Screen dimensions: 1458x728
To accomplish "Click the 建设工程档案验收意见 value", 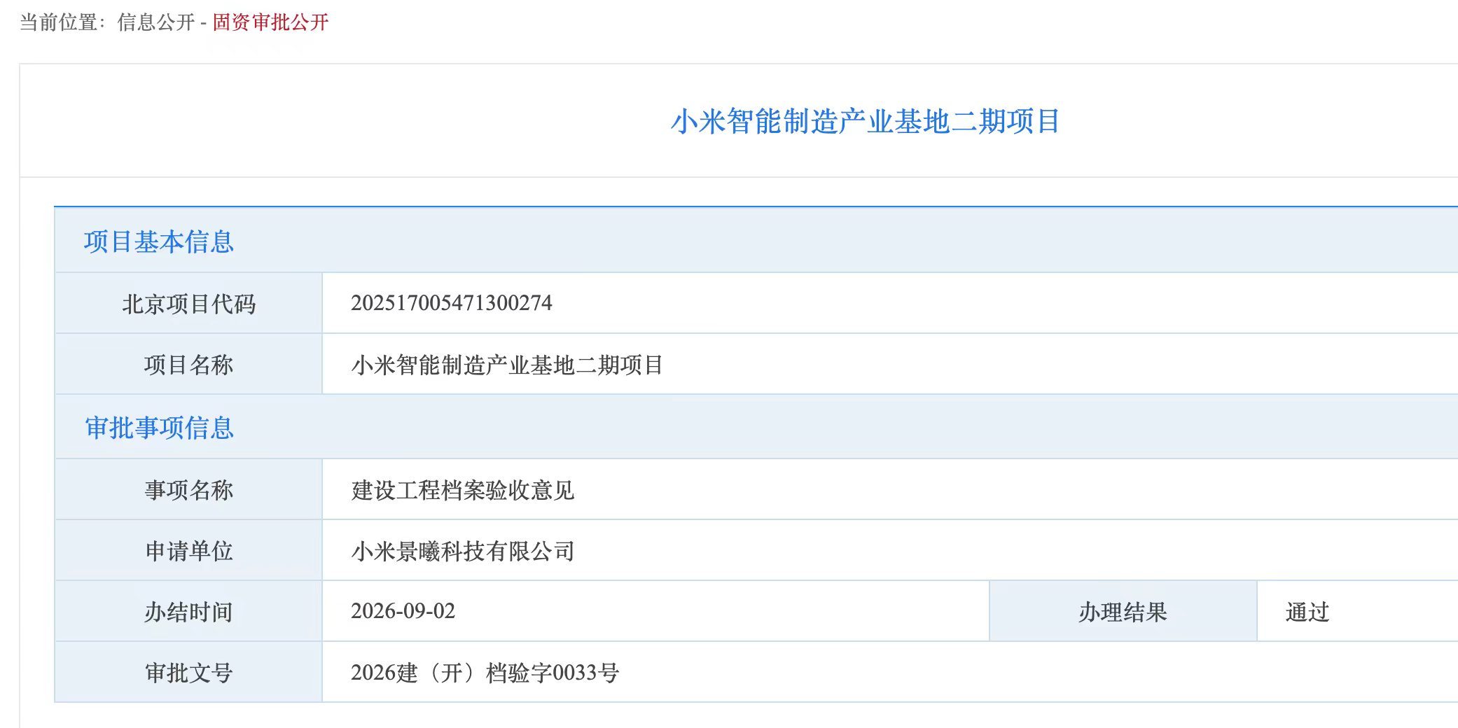I will (463, 490).
